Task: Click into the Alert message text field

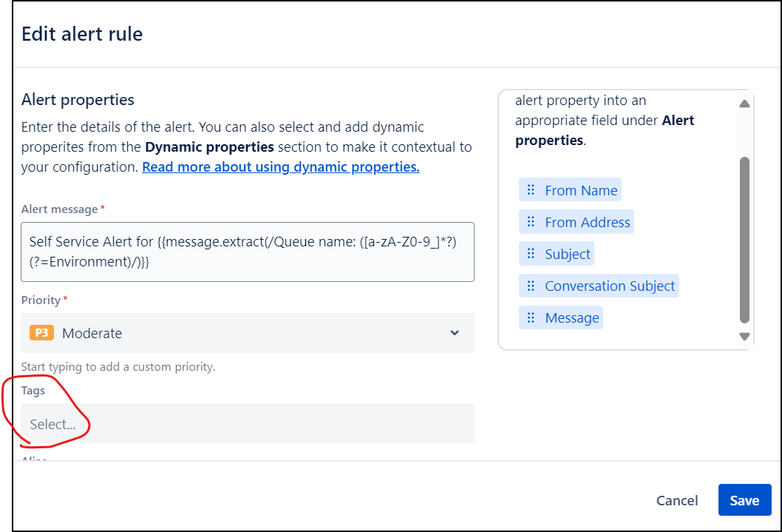Action: pos(248,252)
